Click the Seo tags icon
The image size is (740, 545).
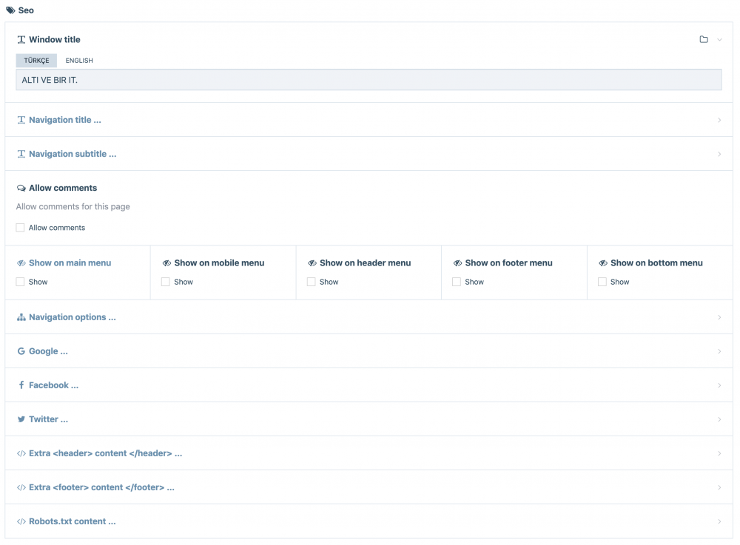tap(10, 10)
